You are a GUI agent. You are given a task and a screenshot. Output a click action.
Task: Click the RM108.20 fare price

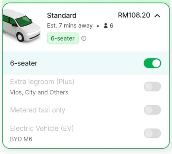tap(134, 15)
